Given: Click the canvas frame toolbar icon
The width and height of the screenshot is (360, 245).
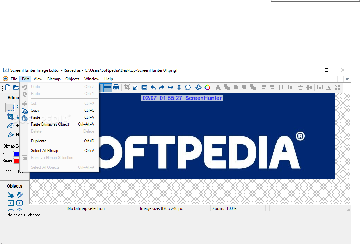Looking at the screenshot, I should tap(144, 87).
